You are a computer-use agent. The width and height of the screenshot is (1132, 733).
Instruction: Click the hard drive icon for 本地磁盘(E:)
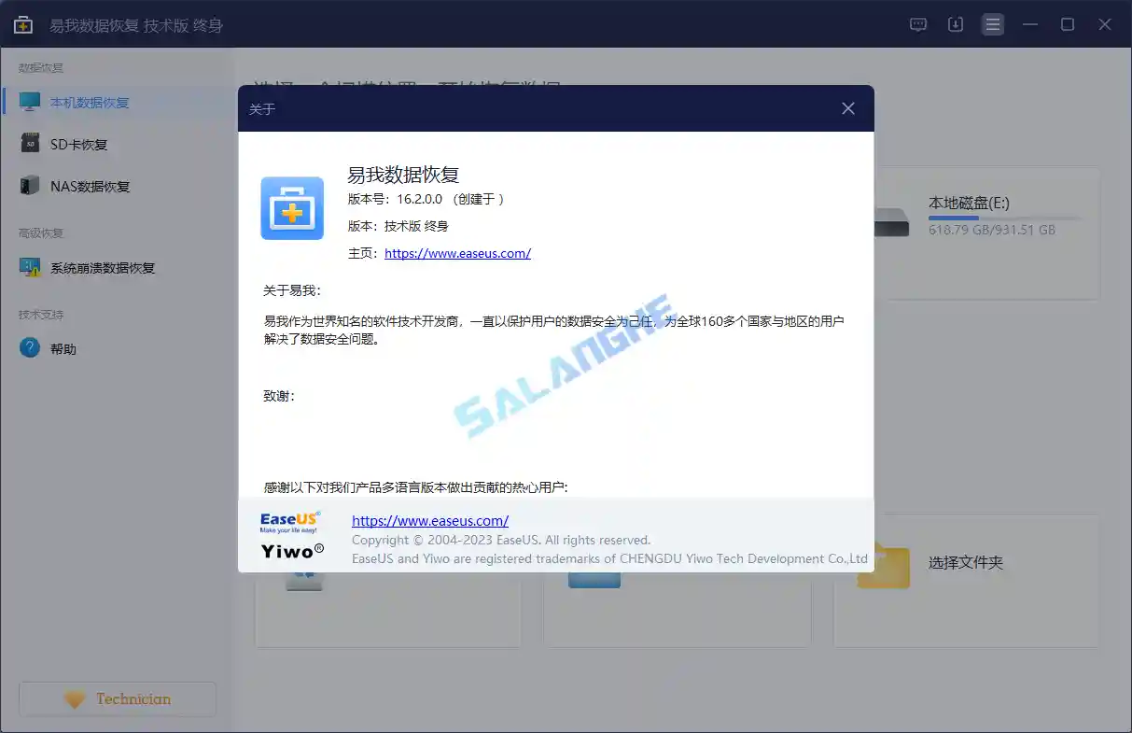[x=892, y=222]
